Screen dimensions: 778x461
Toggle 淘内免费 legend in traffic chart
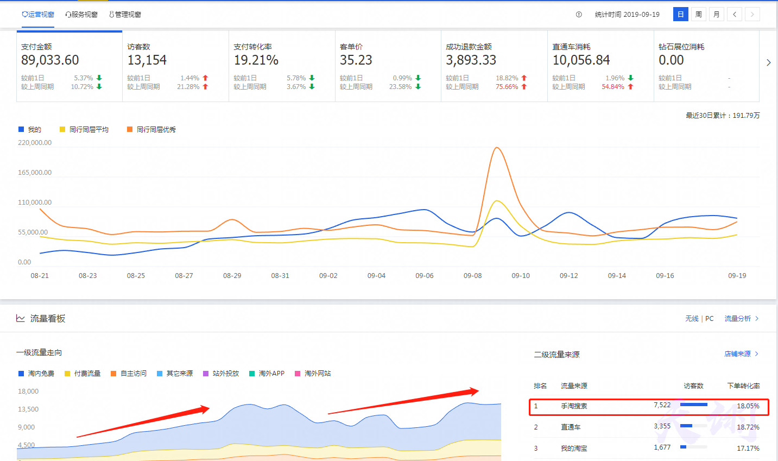(36, 374)
